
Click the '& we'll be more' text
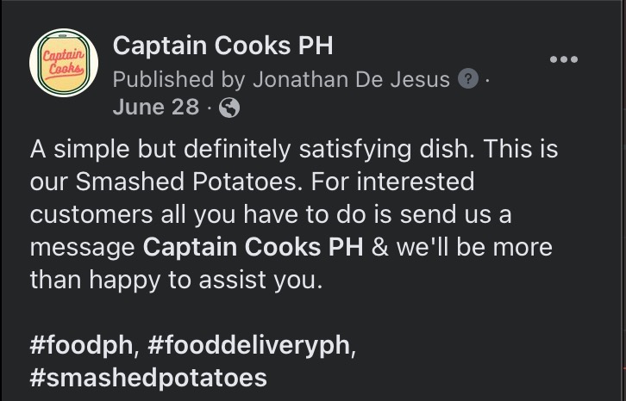461,248
